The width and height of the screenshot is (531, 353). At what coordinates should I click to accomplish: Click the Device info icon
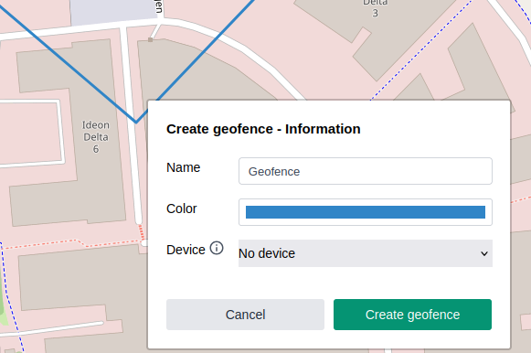click(x=217, y=248)
